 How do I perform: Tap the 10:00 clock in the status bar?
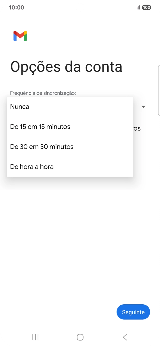click(x=17, y=7)
